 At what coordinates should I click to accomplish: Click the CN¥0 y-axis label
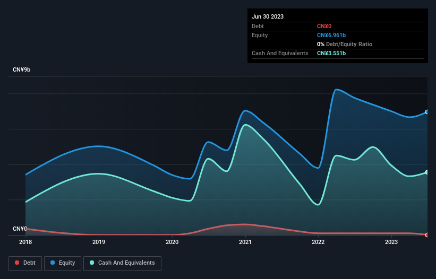[x=20, y=229]
